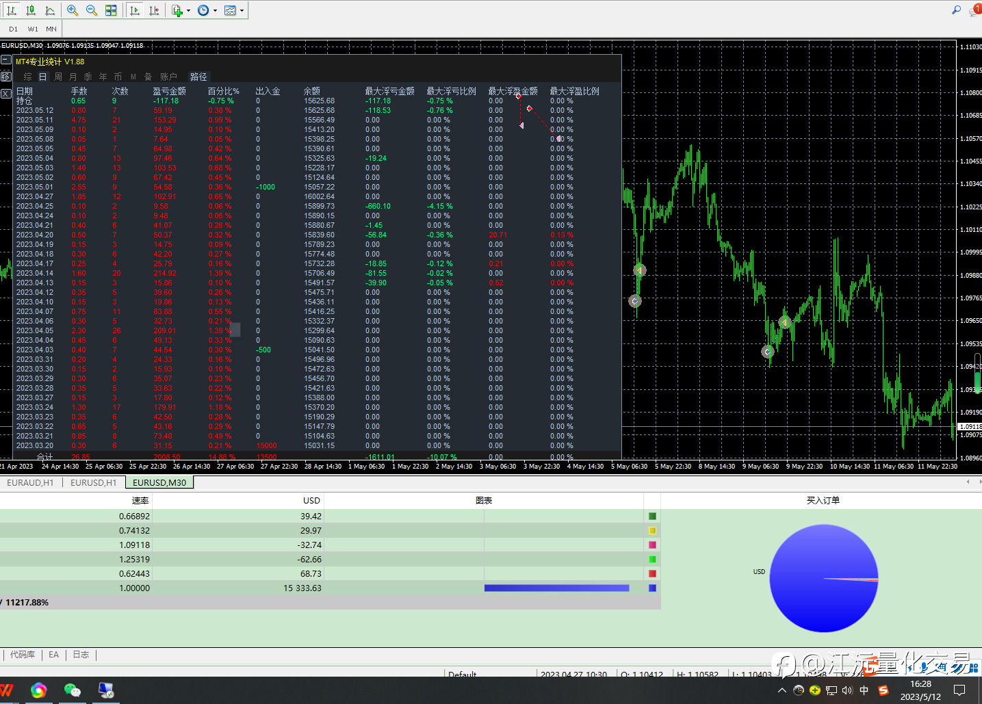Select the bar chart display icon

coord(11,10)
